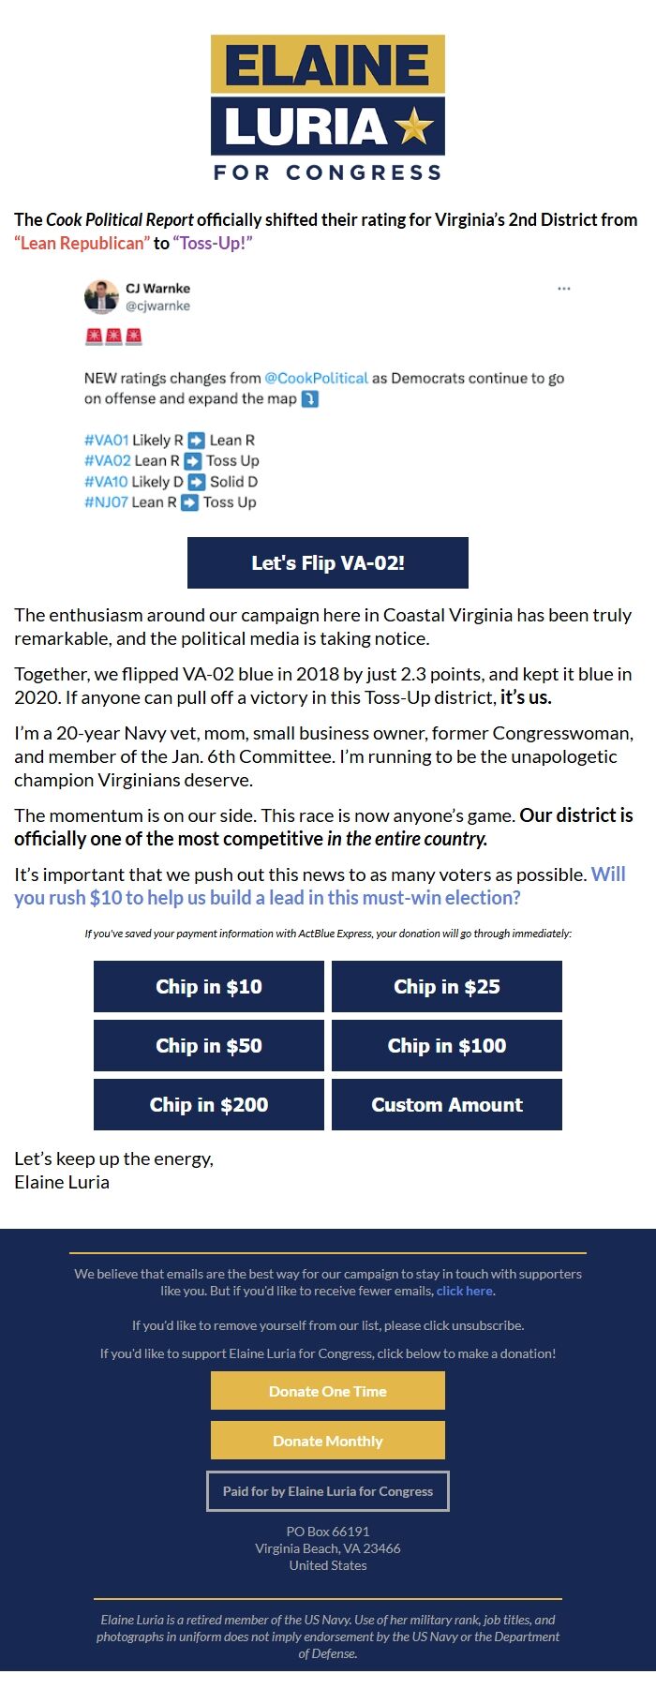Click the blue arrow emoji beside #VA02
Image resolution: width=656 pixels, height=1689 pixels.
193,460
